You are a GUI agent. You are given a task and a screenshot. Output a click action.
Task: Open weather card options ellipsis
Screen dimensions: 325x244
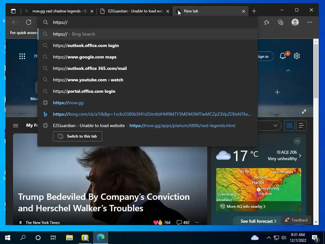point(297,141)
